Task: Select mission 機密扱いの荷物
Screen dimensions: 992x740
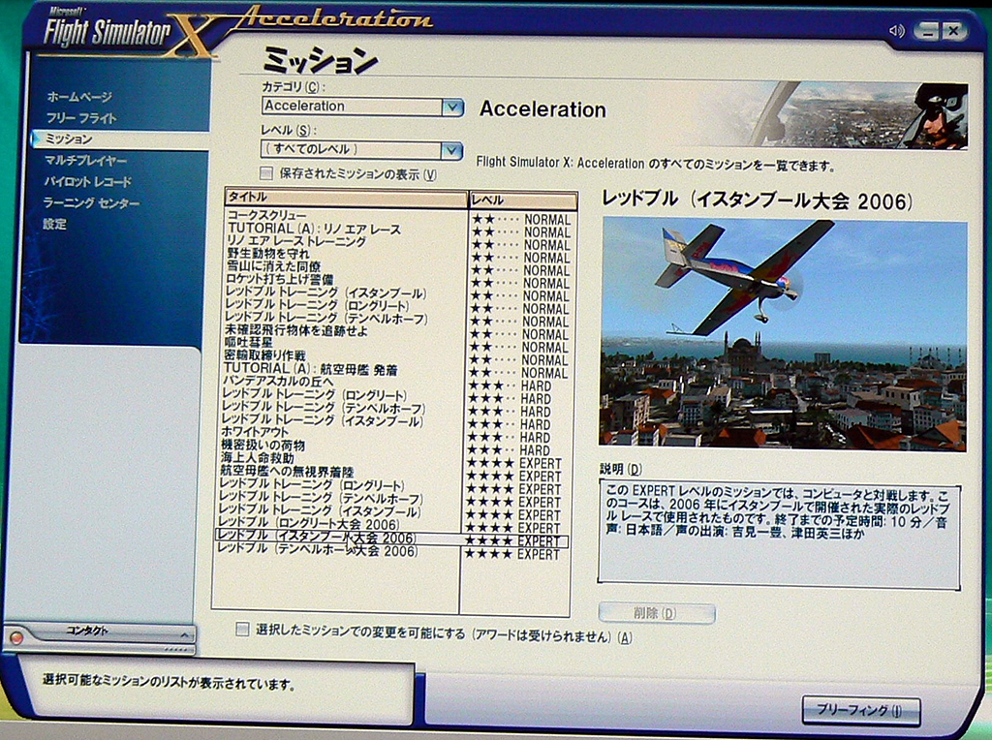Action: coord(263,446)
